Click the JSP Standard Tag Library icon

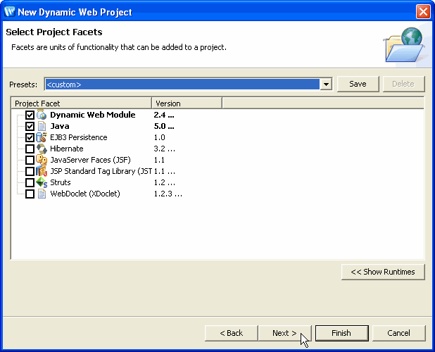[42, 171]
